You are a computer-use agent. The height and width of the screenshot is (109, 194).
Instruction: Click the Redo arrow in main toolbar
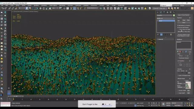6,8
